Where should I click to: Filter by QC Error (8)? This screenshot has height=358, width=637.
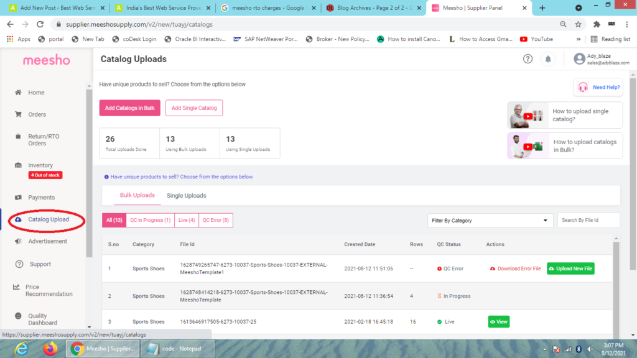coord(216,220)
